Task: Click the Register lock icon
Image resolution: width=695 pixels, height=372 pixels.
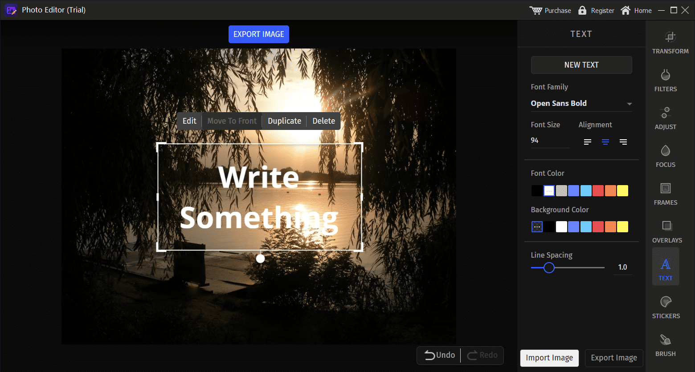Action: (582, 10)
